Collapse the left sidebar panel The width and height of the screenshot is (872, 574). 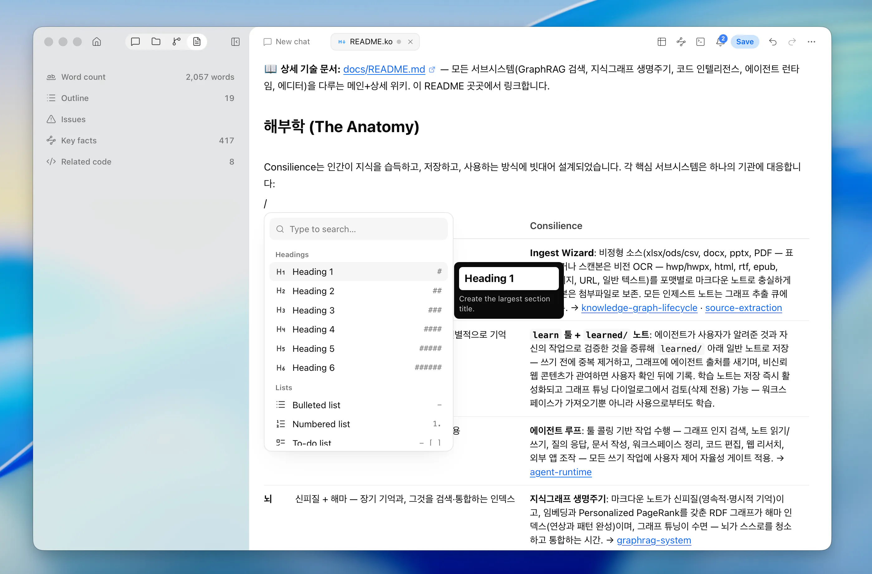coord(235,42)
